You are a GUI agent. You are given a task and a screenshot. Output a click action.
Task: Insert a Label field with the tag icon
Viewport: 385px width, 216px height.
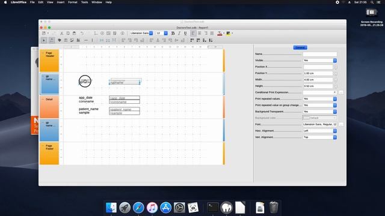pyautogui.click(x=60, y=40)
